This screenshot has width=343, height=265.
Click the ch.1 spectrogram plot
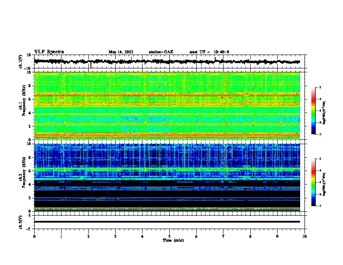(x=167, y=106)
